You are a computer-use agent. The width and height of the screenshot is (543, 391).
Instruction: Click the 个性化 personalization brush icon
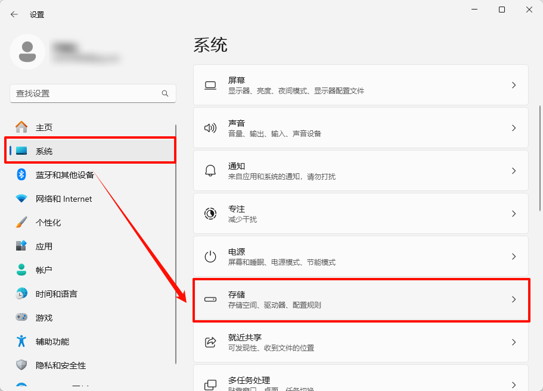coord(18,222)
